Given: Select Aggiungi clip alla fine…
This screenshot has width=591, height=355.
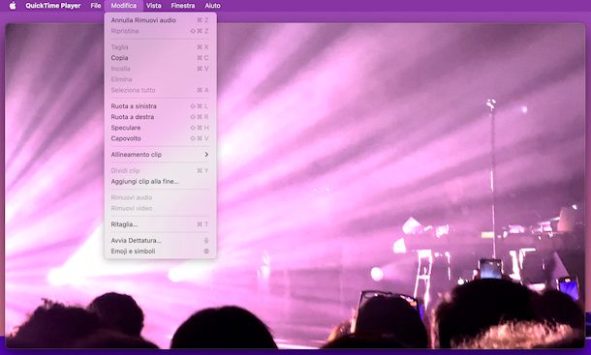Looking at the screenshot, I should 160,181.
